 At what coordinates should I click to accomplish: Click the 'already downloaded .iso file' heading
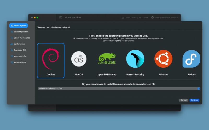(x=119, y=84)
